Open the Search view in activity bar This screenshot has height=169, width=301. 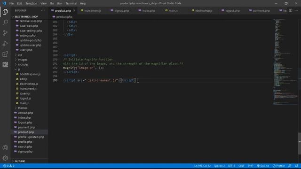pos(5,22)
